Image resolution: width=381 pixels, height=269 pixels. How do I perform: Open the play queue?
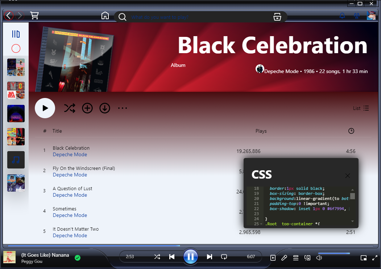click(296, 258)
